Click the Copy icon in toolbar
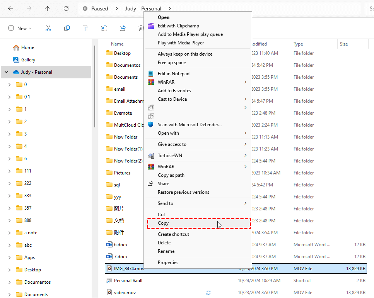Screen dimensions: 374x298 click(x=67, y=28)
